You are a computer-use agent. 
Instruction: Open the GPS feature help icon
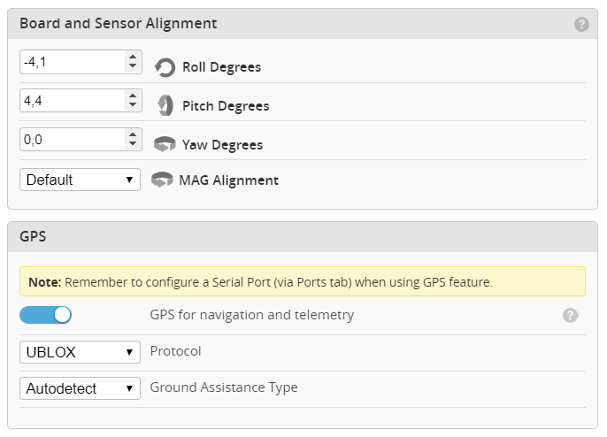coord(570,315)
